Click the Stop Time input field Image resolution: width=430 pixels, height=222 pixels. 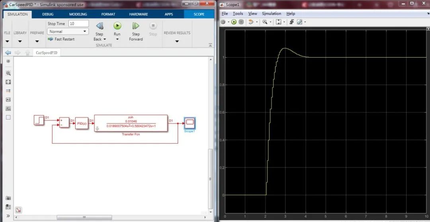(x=79, y=23)
